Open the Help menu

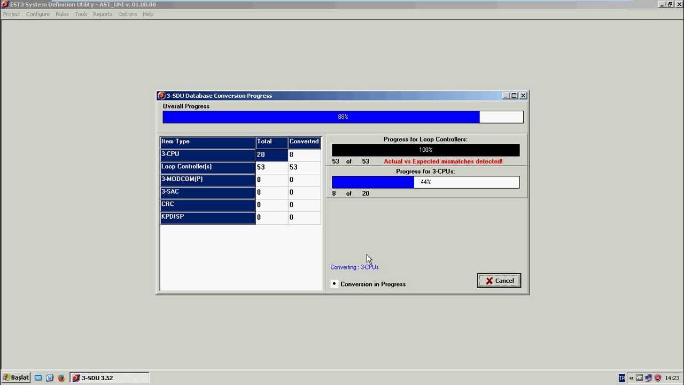click(x=148, y=14)
